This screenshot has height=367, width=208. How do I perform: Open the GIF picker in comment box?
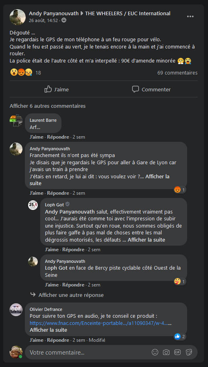[x=177, y=352]
